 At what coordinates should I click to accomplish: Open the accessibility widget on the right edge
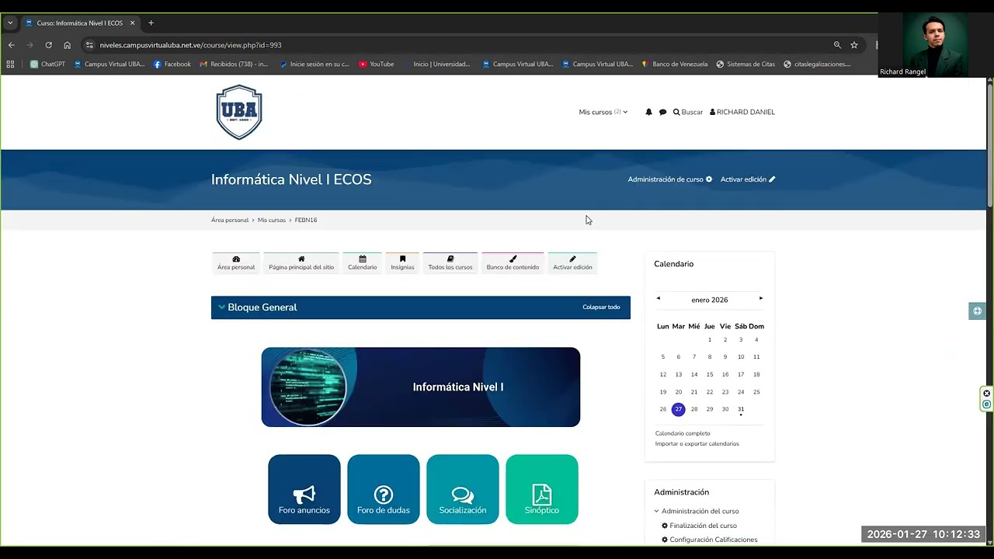[x=977, y=311]
